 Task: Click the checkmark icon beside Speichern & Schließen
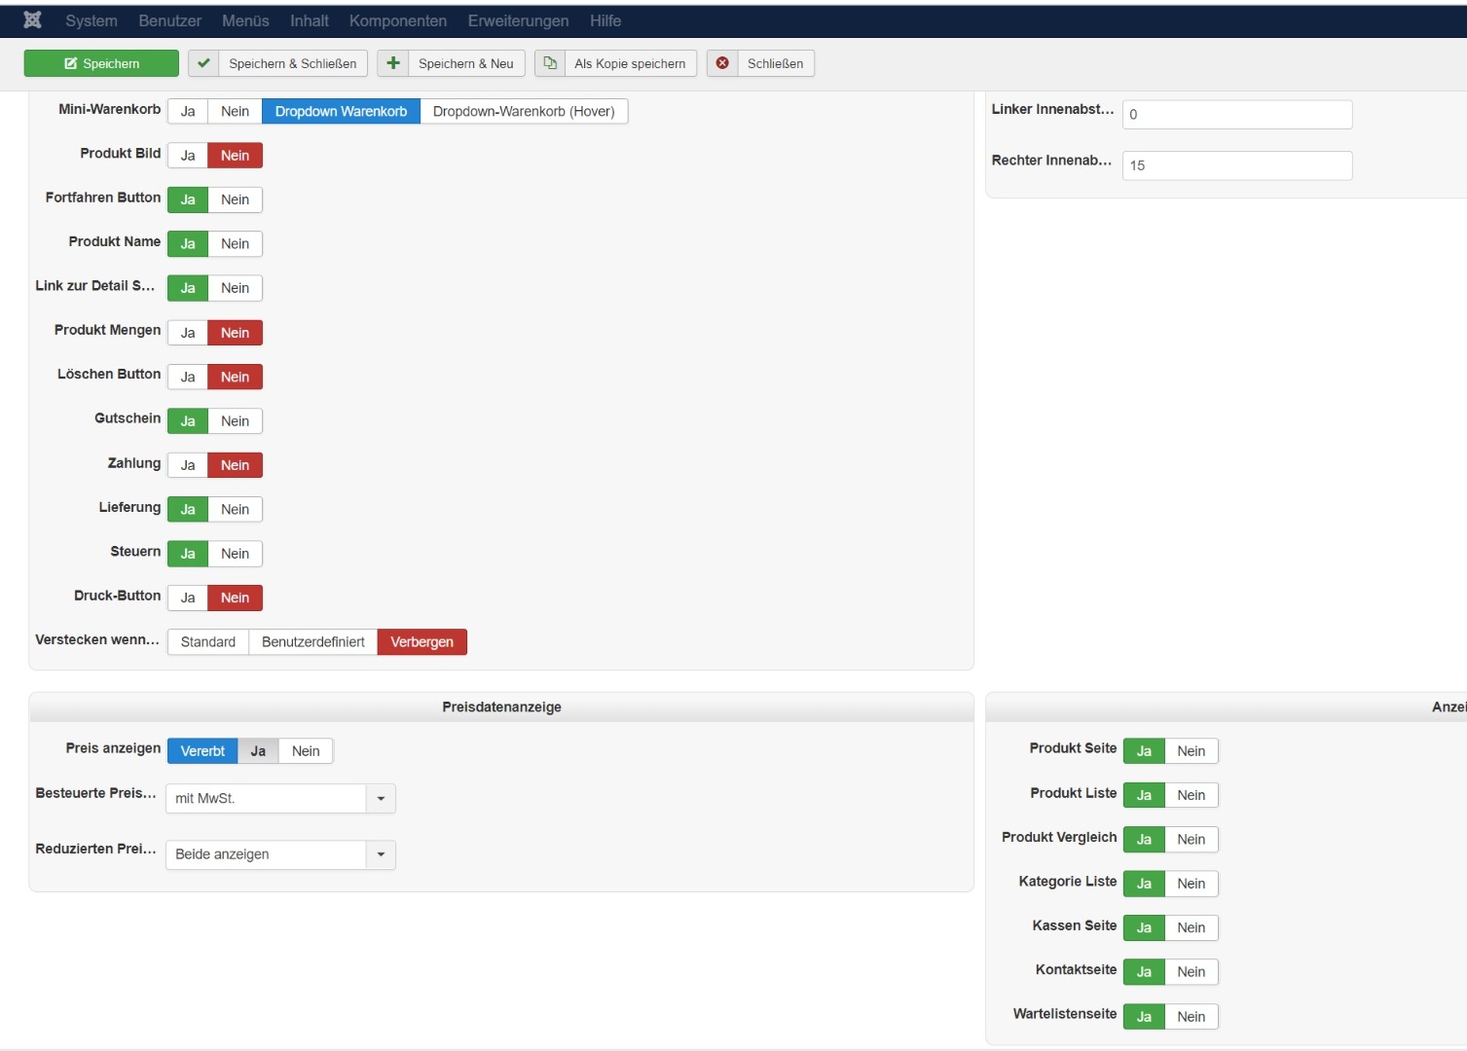click(203, 63)
